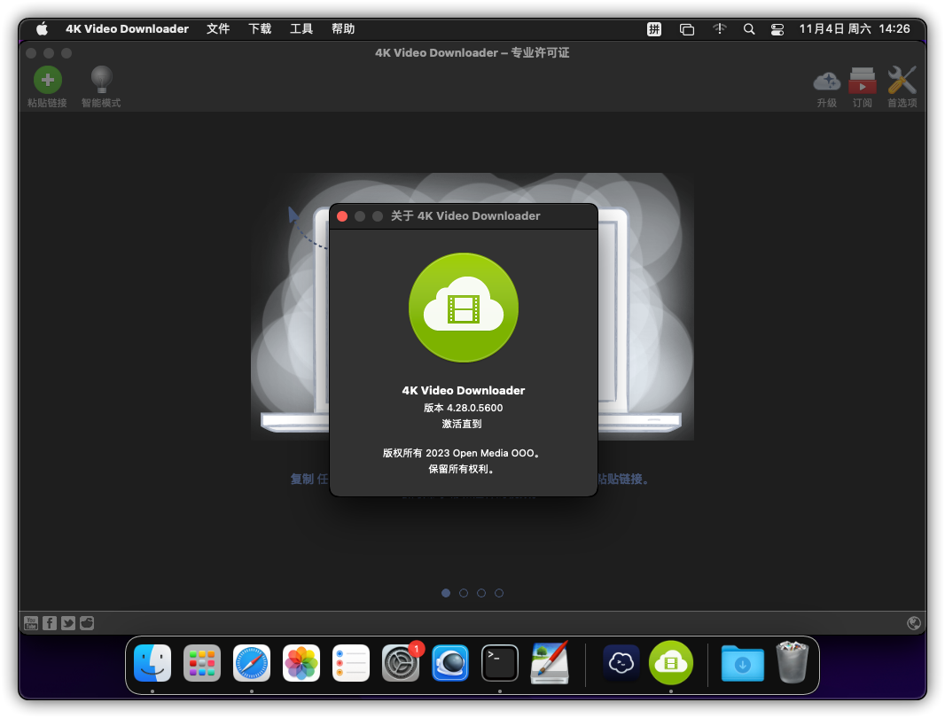
Task: Click the 激活直到 text in About dialog
Action: point(462,424)
